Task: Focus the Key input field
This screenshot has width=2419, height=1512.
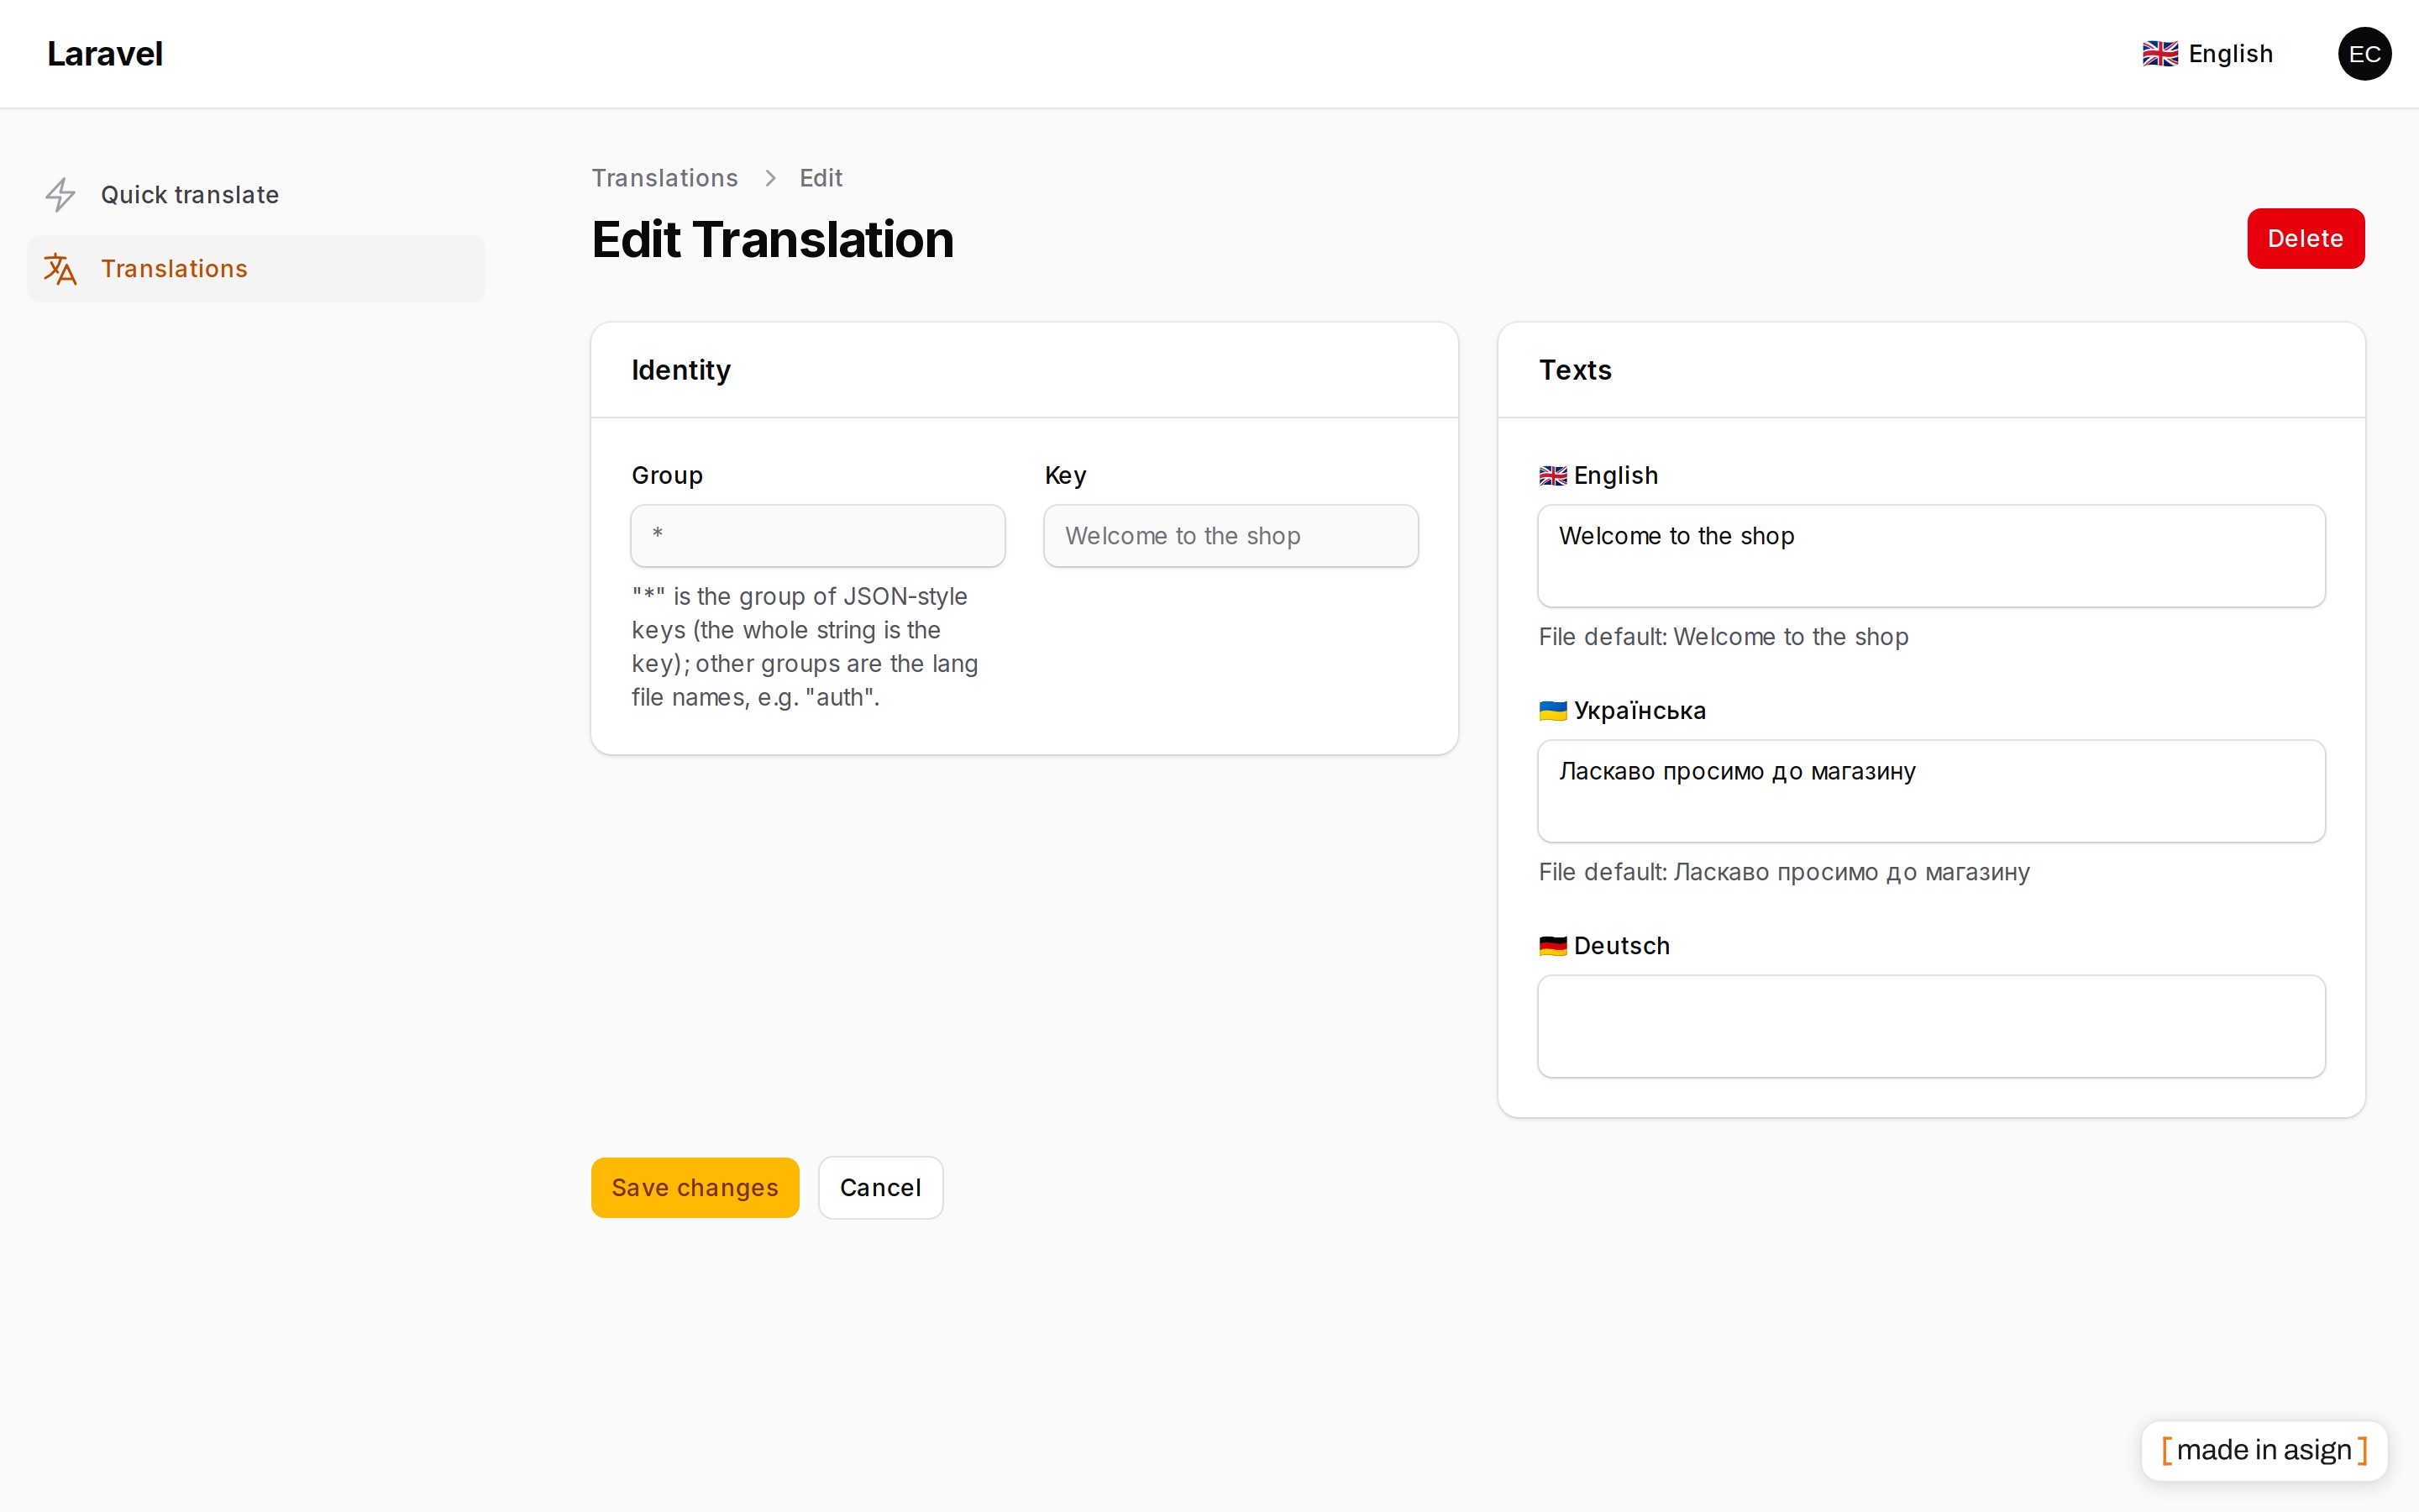Action: pos(1230,536)
